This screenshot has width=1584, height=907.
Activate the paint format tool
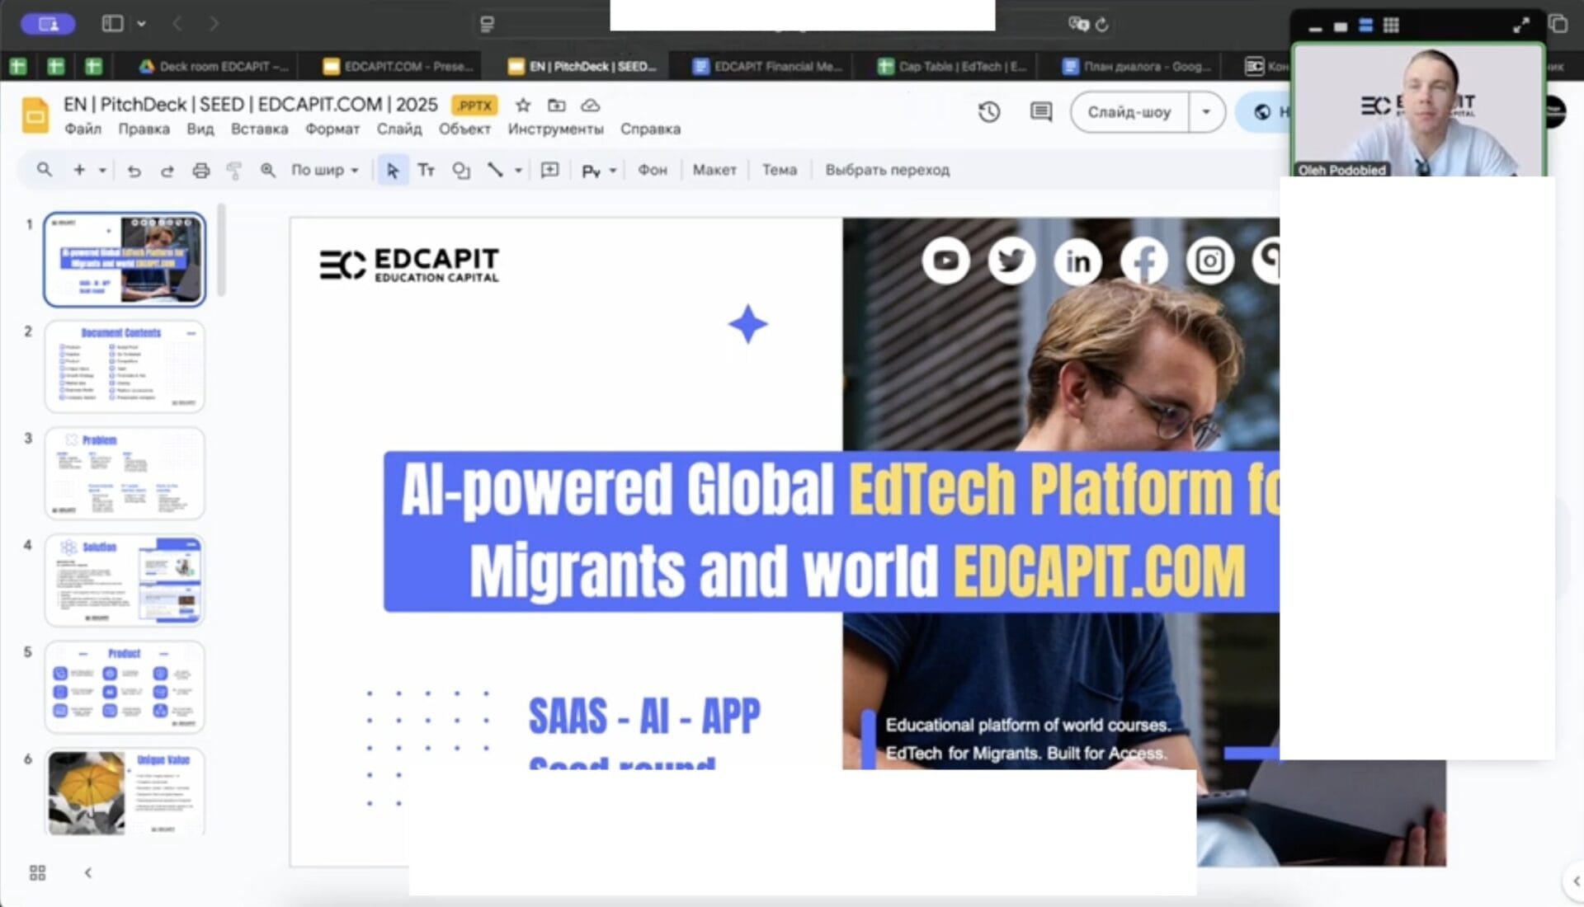(234, 171)
